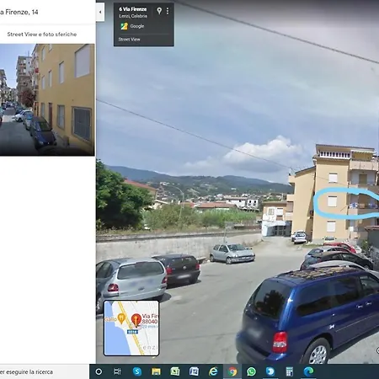Open WhatsApp from the taskbar
This screenshot has width=379, height=379.
coord(251,371)
